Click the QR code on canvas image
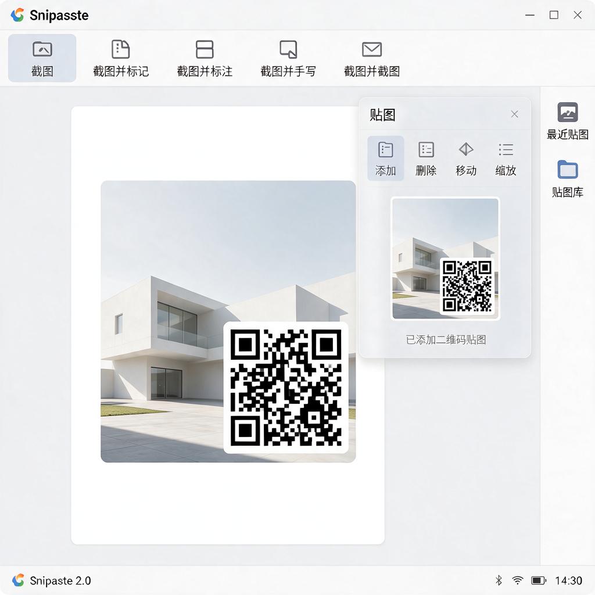Image resolution: width=595 pixels, height=595 pixels. pos(286,388)
